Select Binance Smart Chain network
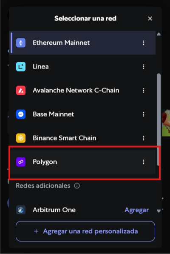 [x=82, y=138]
